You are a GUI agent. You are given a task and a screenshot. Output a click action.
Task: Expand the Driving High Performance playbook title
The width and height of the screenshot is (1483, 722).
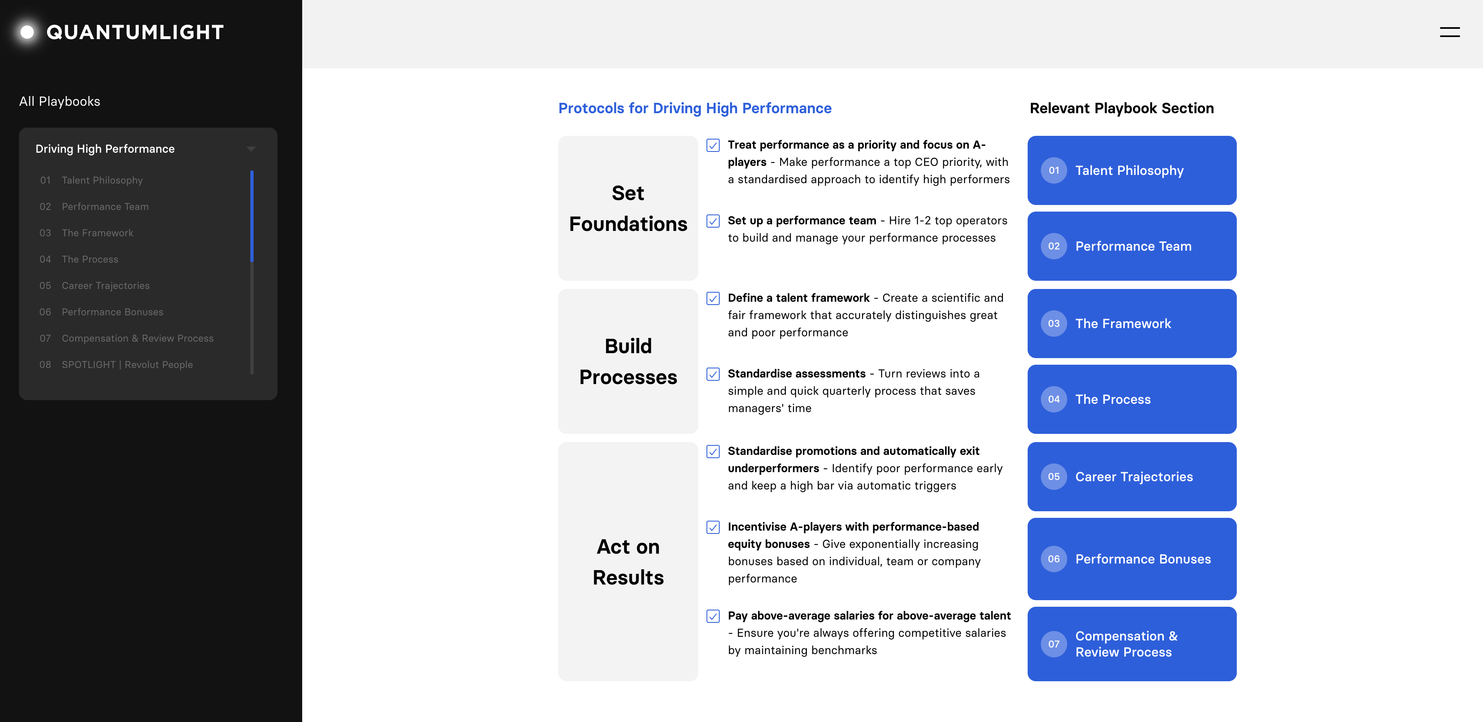(105, 149)
